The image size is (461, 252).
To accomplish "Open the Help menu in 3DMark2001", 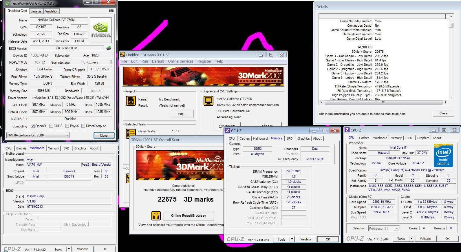I will pyautogui.click(x=219, y=61).
